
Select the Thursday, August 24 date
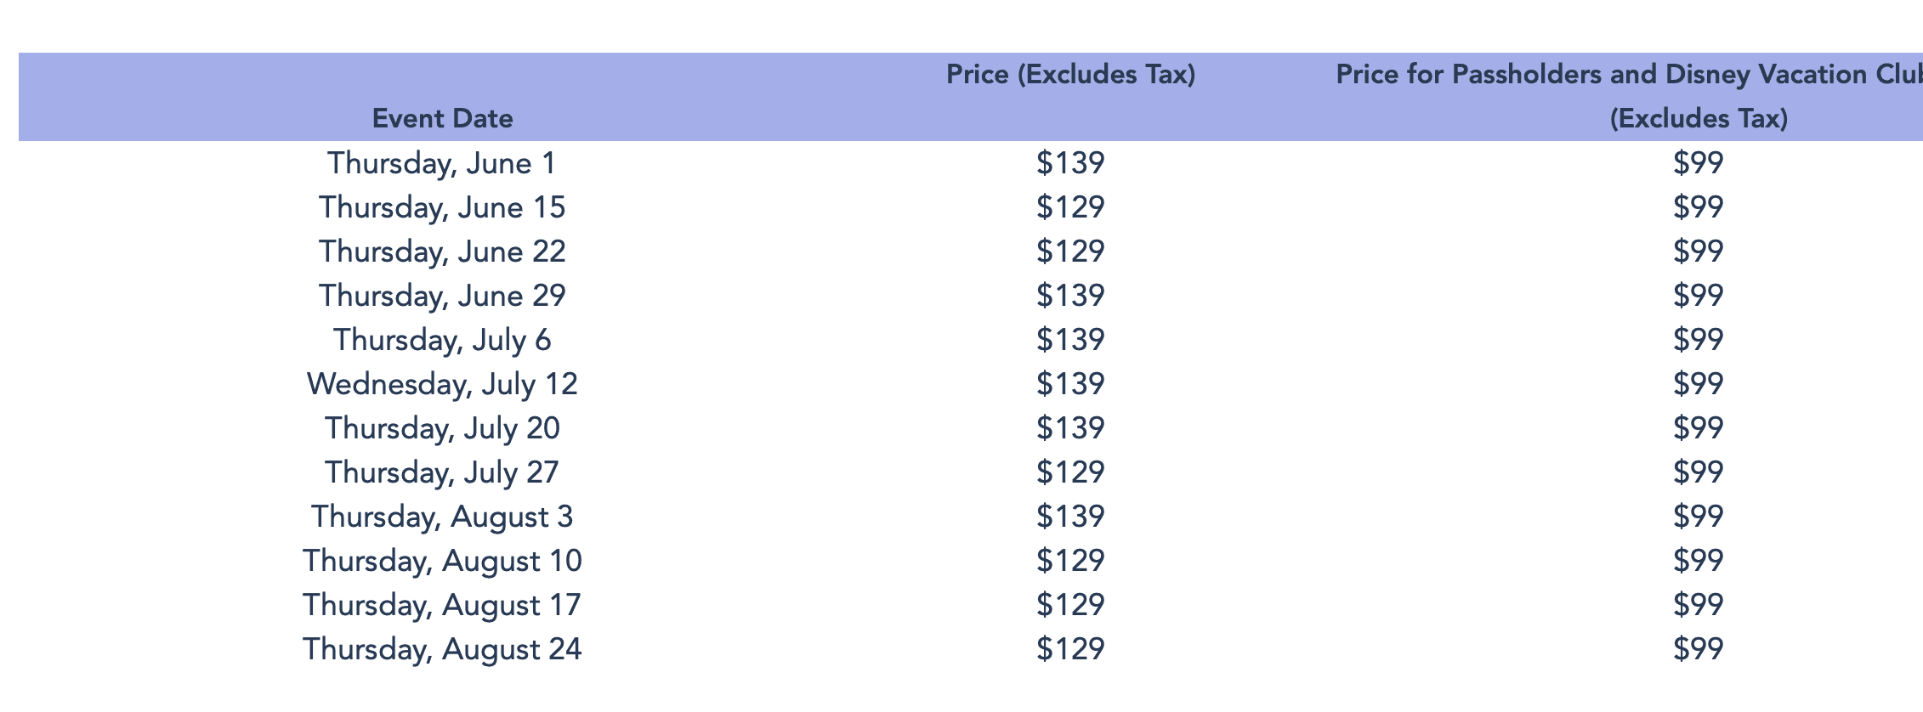pos(442,649)
